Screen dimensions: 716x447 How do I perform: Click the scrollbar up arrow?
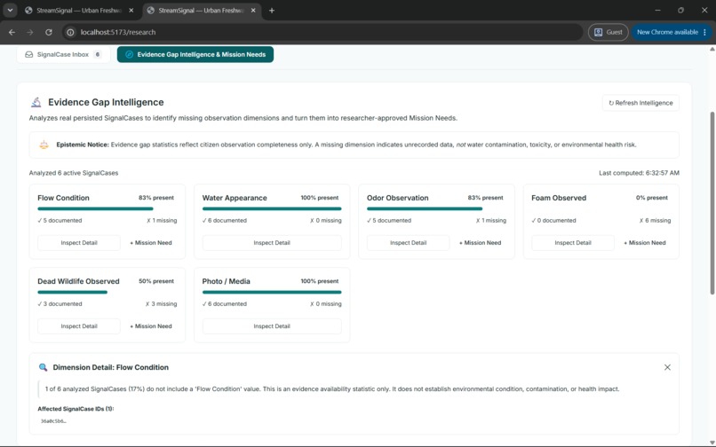(x=712, y=50)
